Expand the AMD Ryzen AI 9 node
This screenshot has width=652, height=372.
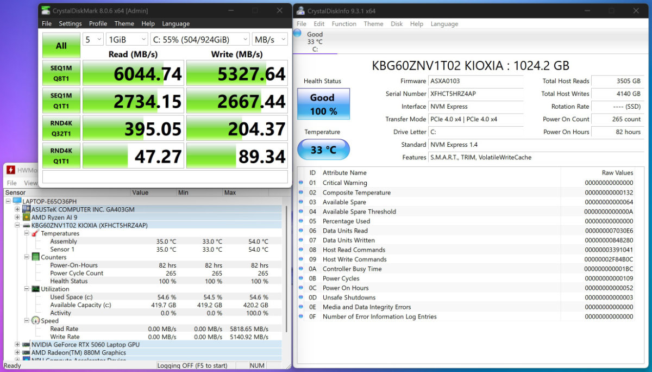pyautogui.click(x=17, y=218)
